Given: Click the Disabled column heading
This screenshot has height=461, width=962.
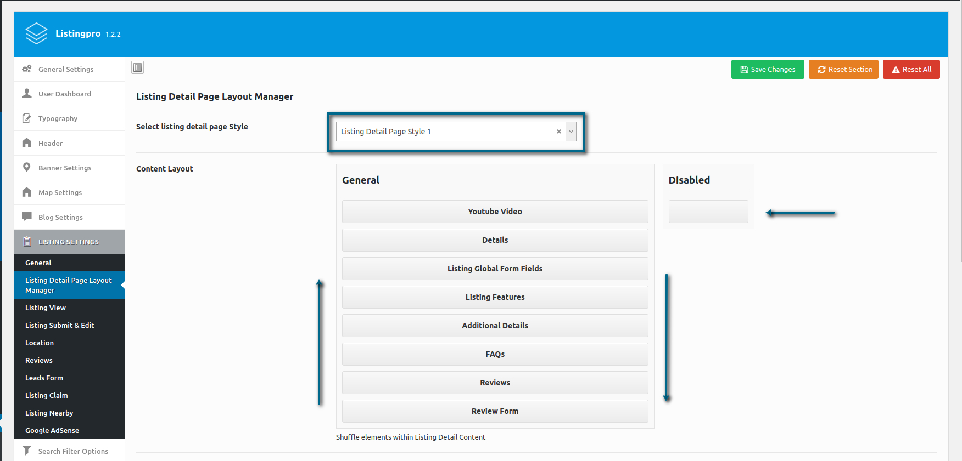Looking at the screenshot, I should [689, 180].
